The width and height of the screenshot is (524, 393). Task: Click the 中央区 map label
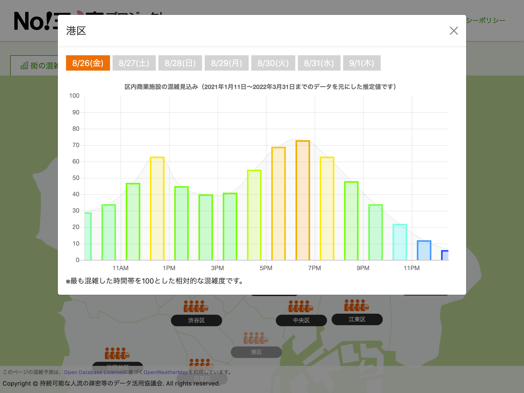point(301,320)
